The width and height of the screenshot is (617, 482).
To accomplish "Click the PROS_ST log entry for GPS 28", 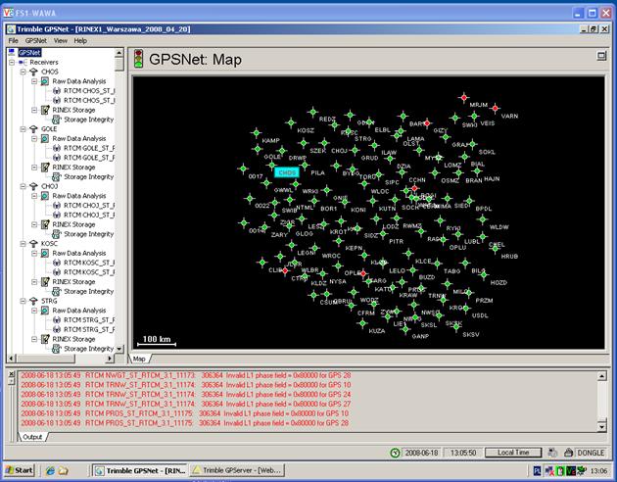I will pos(185,423).
